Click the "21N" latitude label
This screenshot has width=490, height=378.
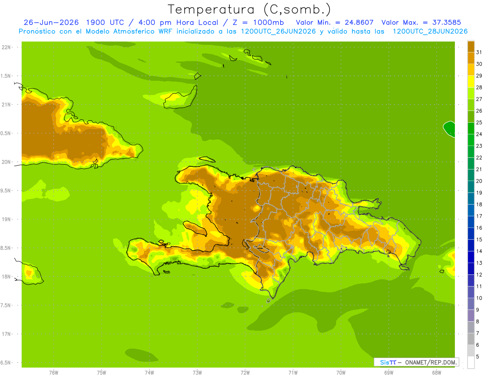click(6, 104)
